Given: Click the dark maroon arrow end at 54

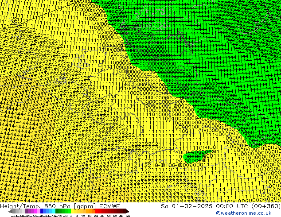Looking at the screenshot, I should click(128, 211).
